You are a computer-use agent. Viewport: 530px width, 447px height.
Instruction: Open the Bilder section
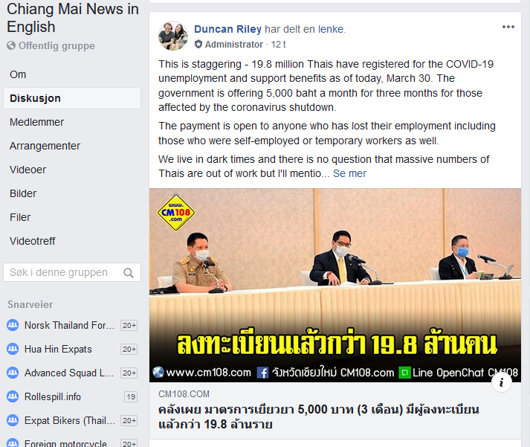coord(23,193)
